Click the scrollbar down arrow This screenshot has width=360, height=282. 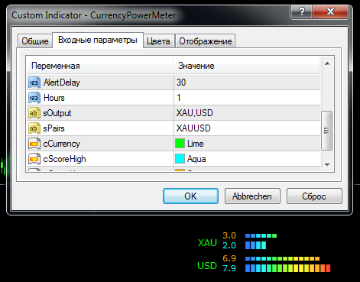(x=327, y=165)
